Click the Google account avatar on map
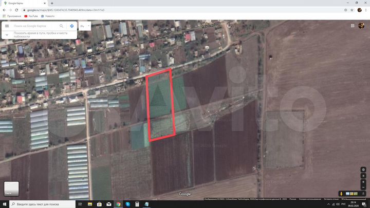370x208 pixels. (x=361, y=26)
